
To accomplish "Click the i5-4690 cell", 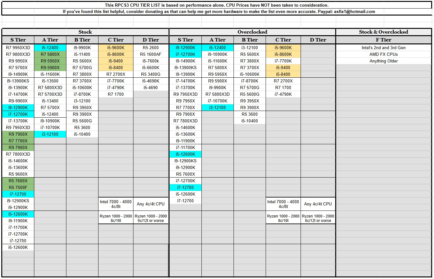I will [151, 88].
